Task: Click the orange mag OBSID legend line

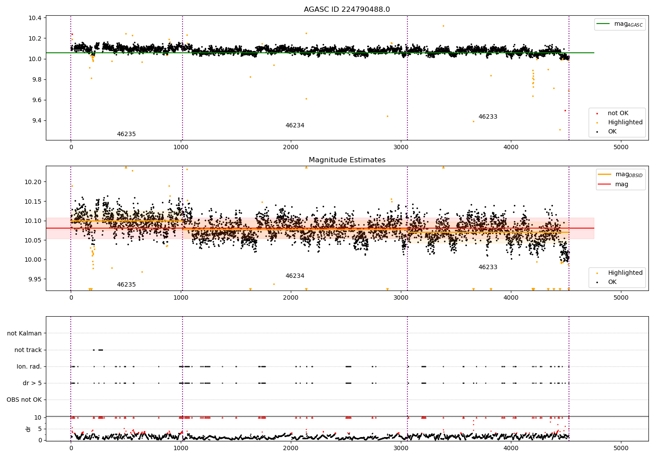Action: click(x=605, y=174)
